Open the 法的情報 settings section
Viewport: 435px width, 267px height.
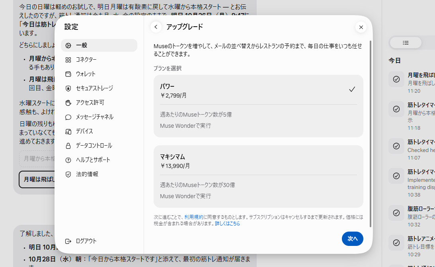99,174
